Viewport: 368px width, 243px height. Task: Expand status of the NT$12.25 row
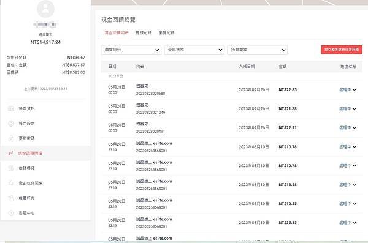coord(348,204)
